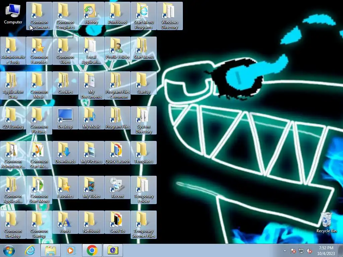Select the Startup folder shortcut

click(143, 83)
